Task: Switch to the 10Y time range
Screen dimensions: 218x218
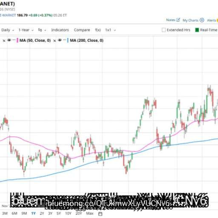Action: pyautogui.click(x=68, y=213)
